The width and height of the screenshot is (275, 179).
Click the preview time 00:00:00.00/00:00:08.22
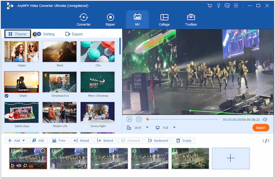pos(242,119)
